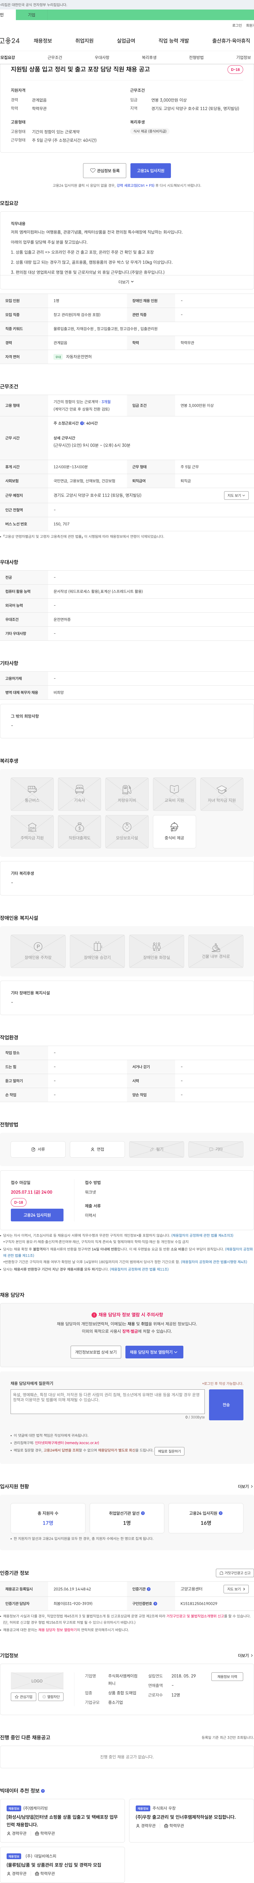This screenshot has width=254, height=1883.
Task: Click the 교육비 지원 welfare icon
Action: (174, 794)
